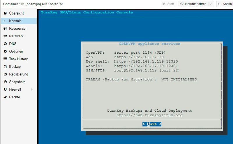Click the SSH/SFTP root@192.168.1.119 entry
This screenshot has width=233, height=144.
(x=147, y=70)
